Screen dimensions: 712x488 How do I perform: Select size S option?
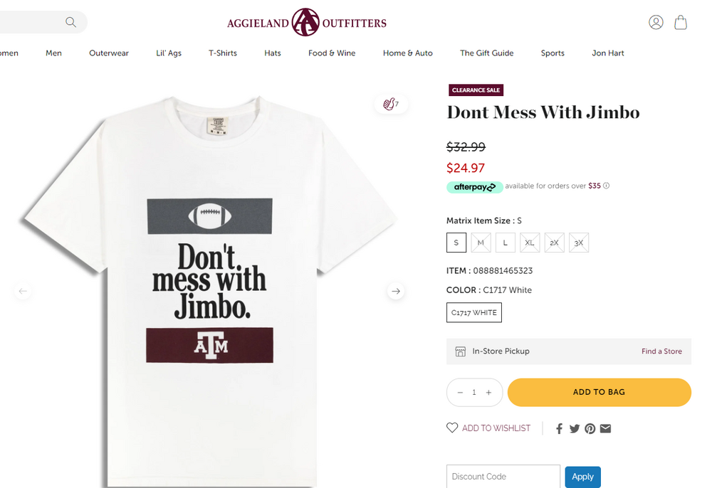[456, 243]
